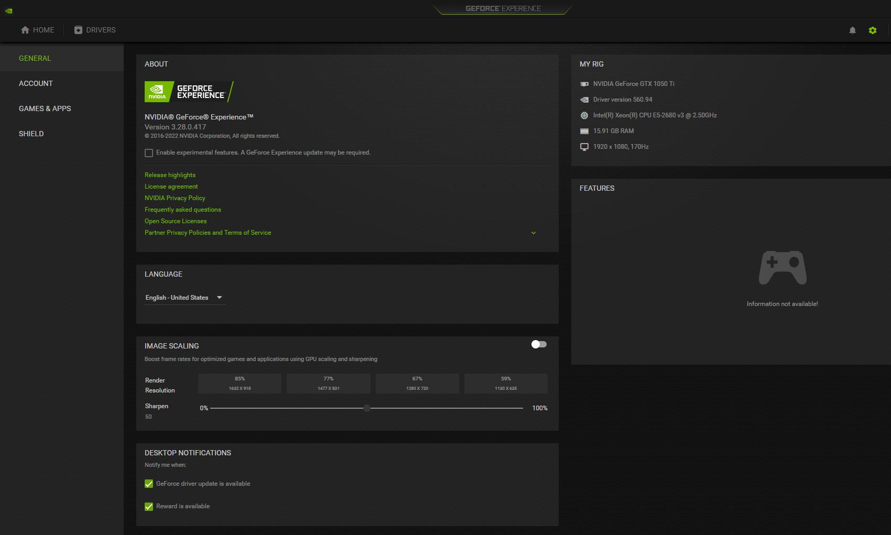This screenshot has width=891, height=535.
Task: Click the Information not available! message
Action: [783, 304]
